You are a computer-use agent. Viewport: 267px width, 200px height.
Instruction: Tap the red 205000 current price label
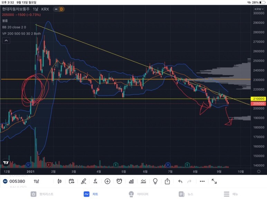(x=258, y=104)
